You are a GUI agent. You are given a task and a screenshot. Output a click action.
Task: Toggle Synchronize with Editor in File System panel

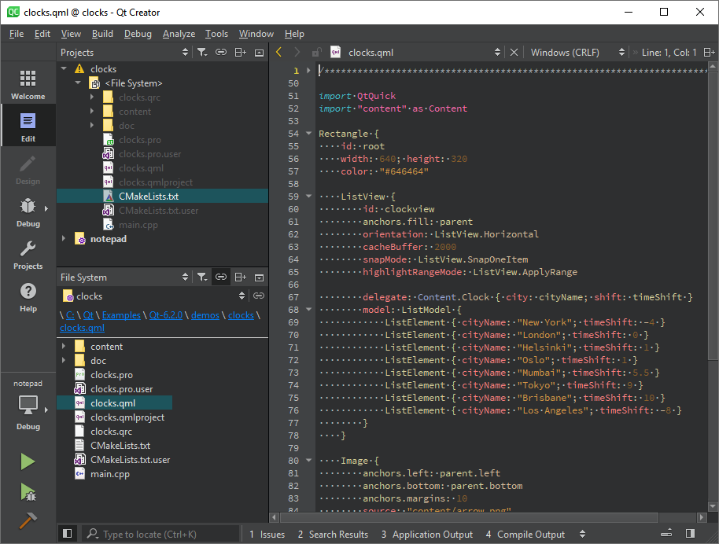pyautogui.click(x=221, y=277)
